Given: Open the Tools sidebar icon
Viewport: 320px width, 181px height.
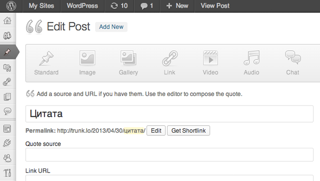Looking at the screenshot, I should click(x=8, y=172).
